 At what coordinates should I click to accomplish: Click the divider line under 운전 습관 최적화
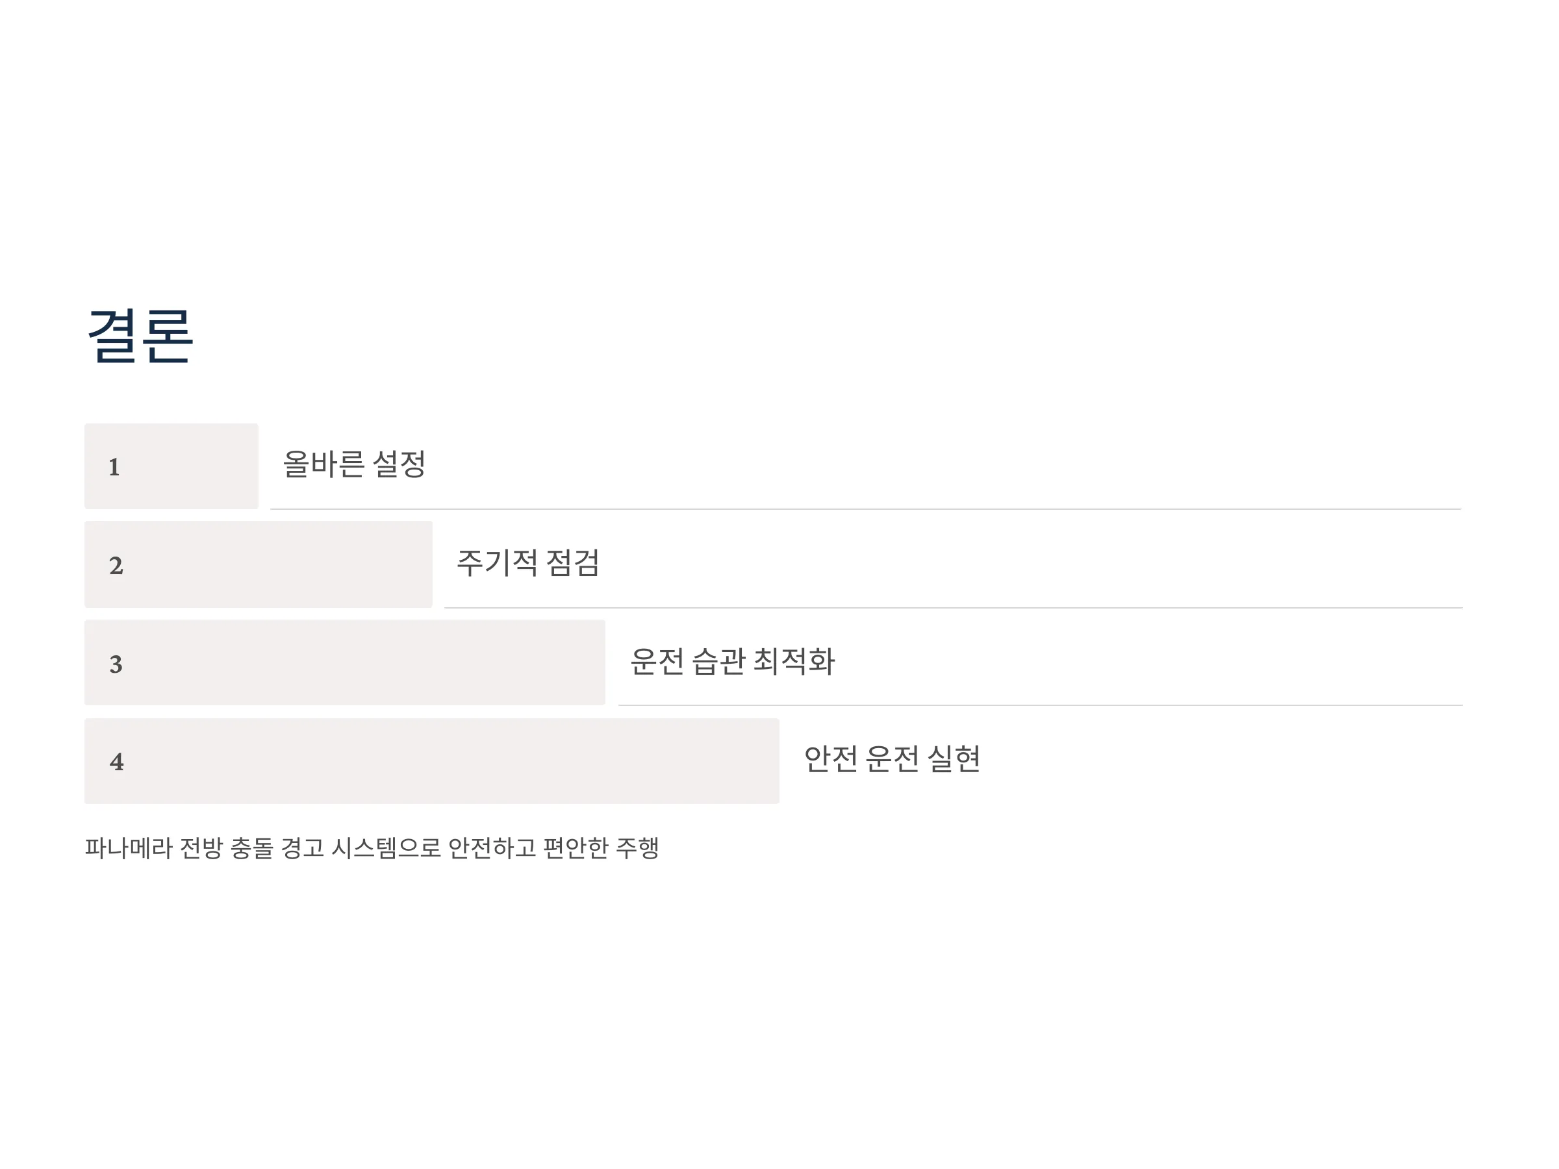[x=1040, y=705]
